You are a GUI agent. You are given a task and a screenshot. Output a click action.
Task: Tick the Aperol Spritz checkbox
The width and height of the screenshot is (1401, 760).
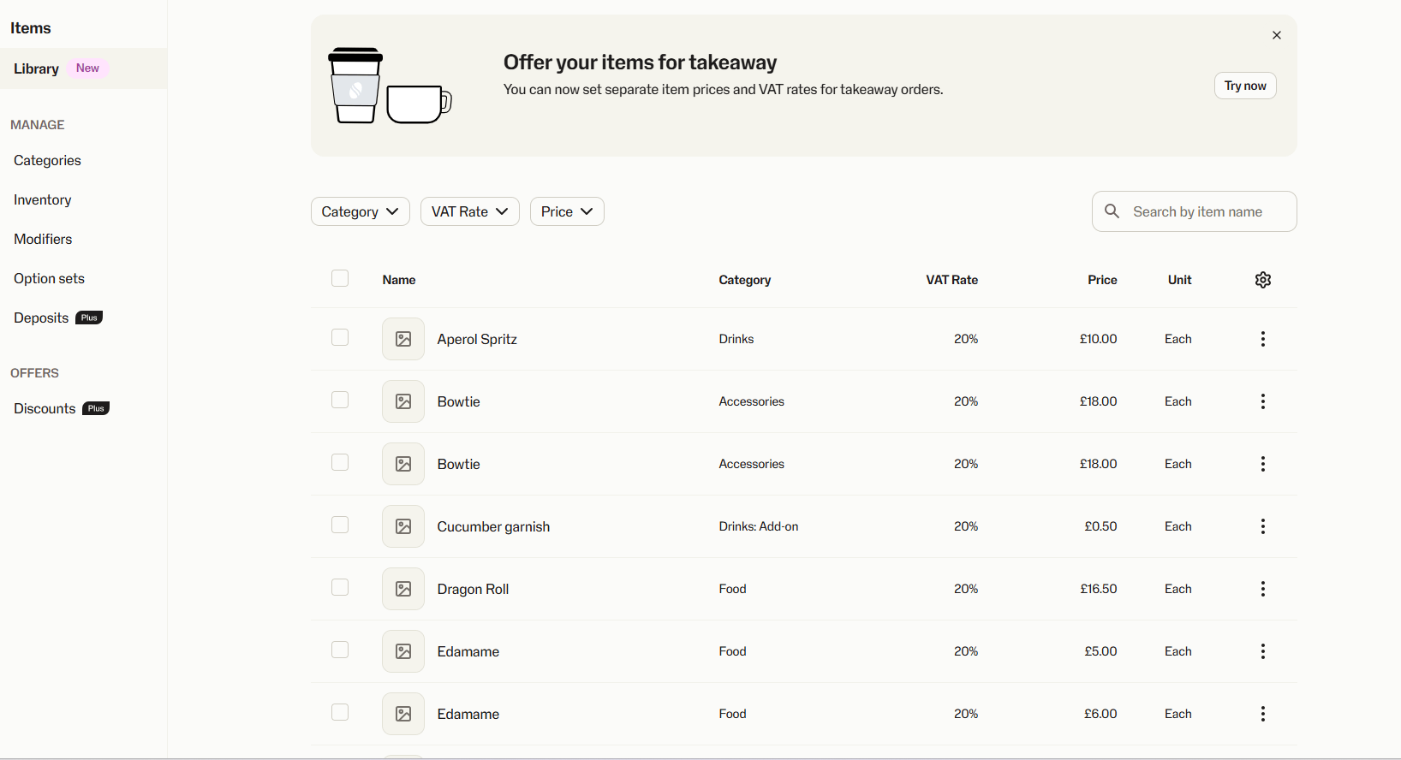340,337
